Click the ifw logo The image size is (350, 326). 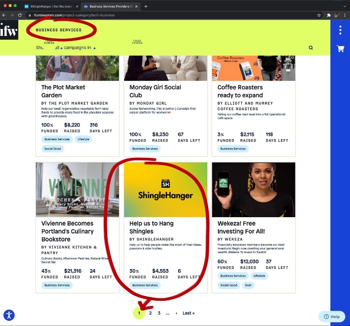[x=9, y=30]
